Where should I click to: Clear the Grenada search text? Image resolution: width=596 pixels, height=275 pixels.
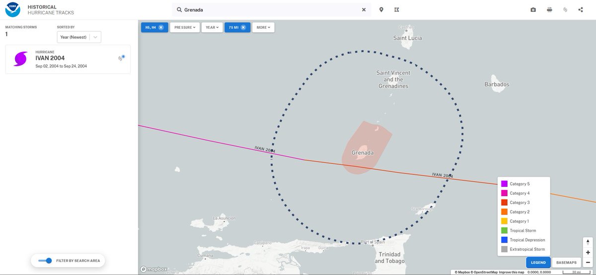(364, 9)
